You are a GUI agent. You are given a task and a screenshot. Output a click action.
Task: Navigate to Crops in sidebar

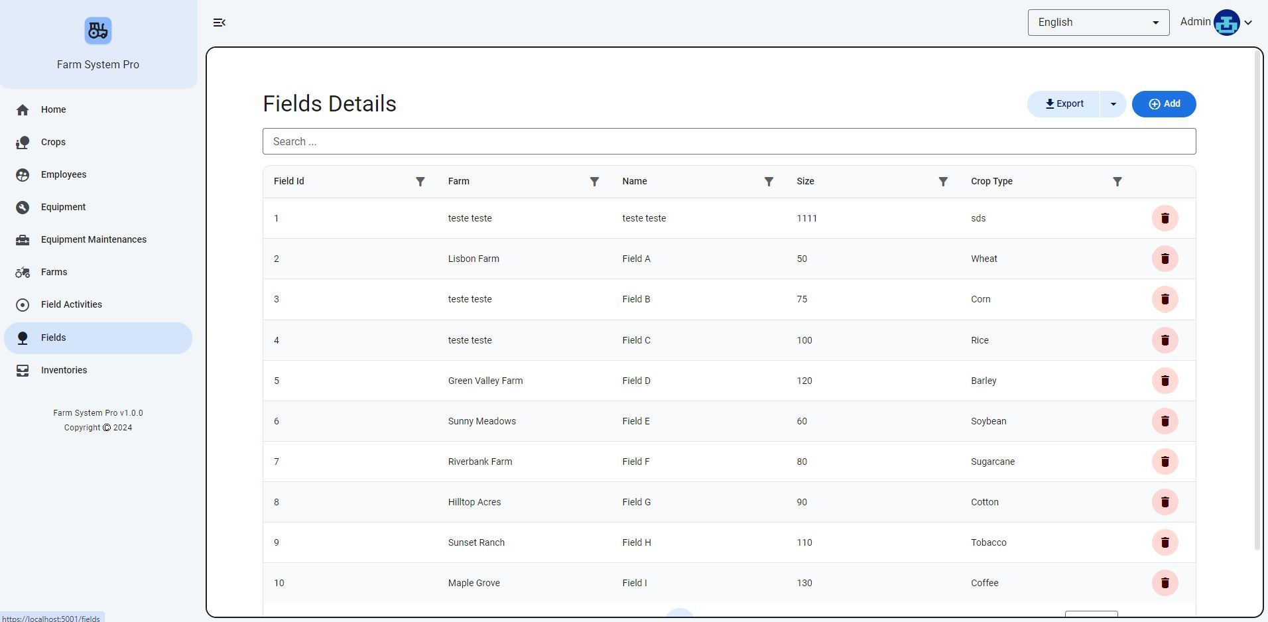coord(53,142)
